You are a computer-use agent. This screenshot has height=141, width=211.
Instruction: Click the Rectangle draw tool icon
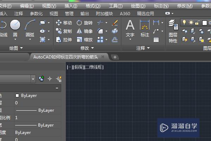click(43, 23)
